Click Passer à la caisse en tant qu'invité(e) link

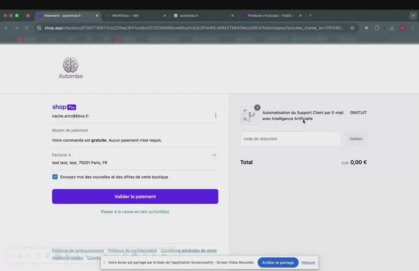pos(135,212)
